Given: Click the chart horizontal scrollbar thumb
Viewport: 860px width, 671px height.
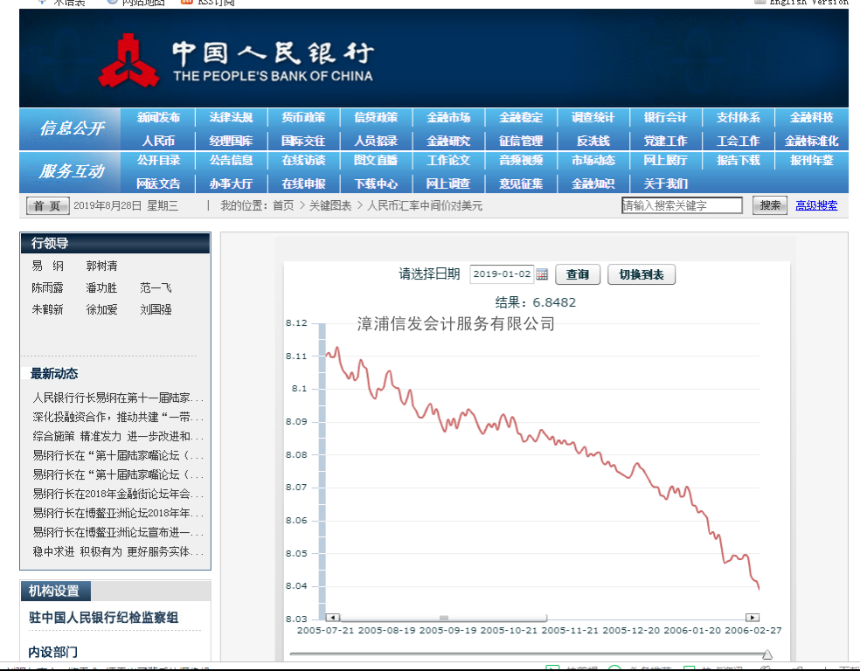Looking at the screenshot, I should 443,618.
